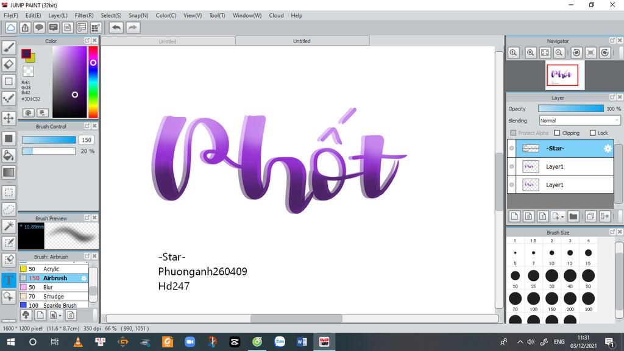Click the export/share icon in top toolbar
This screenshot has height=351, width=624.
(x=25, y=27)
